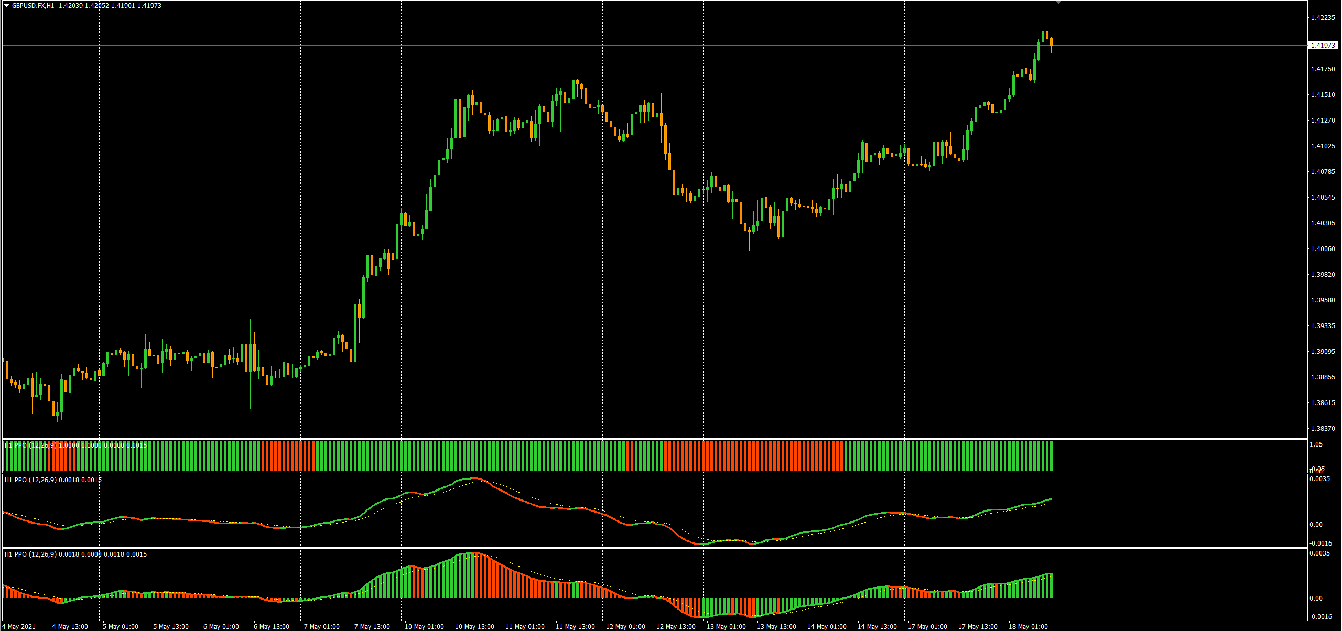Screen dimensions: 1342x631
Task: Click the bottom PPO histogram label with four values
Action: [75, 554]
